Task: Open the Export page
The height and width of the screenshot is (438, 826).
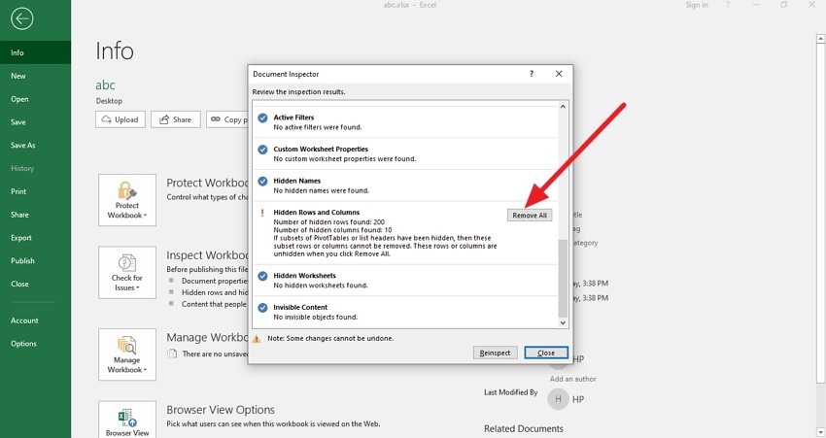Action: [35, 238]
